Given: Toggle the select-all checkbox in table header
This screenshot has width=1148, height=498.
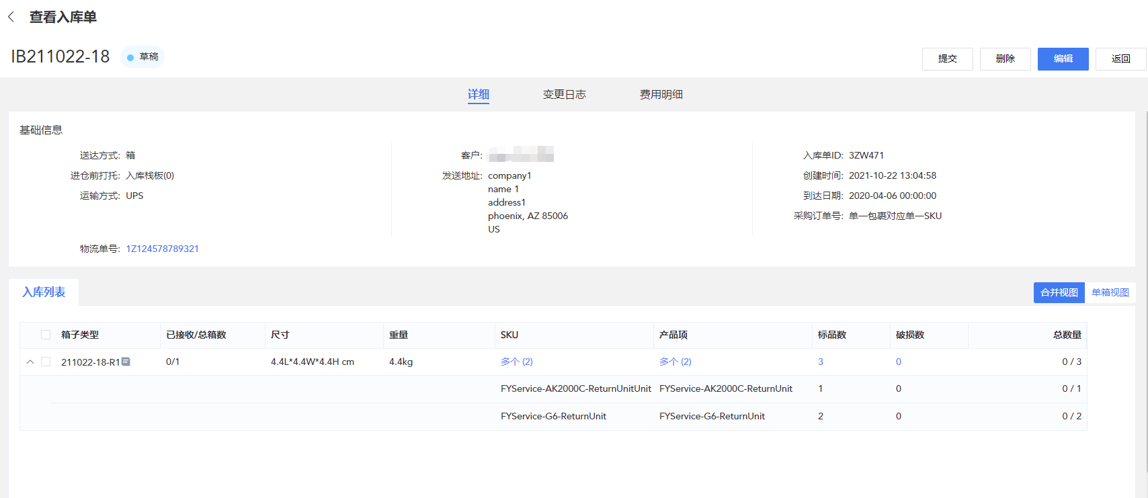Looking at the screenshot, I should tap(46, 335).
